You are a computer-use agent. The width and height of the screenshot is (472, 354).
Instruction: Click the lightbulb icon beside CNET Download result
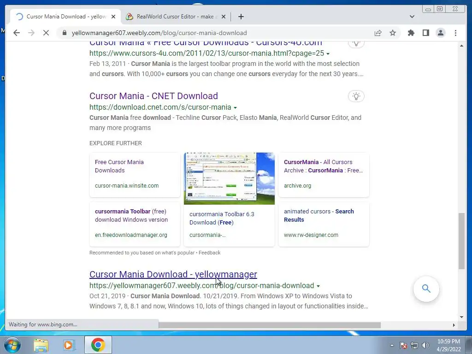[356, 96]
